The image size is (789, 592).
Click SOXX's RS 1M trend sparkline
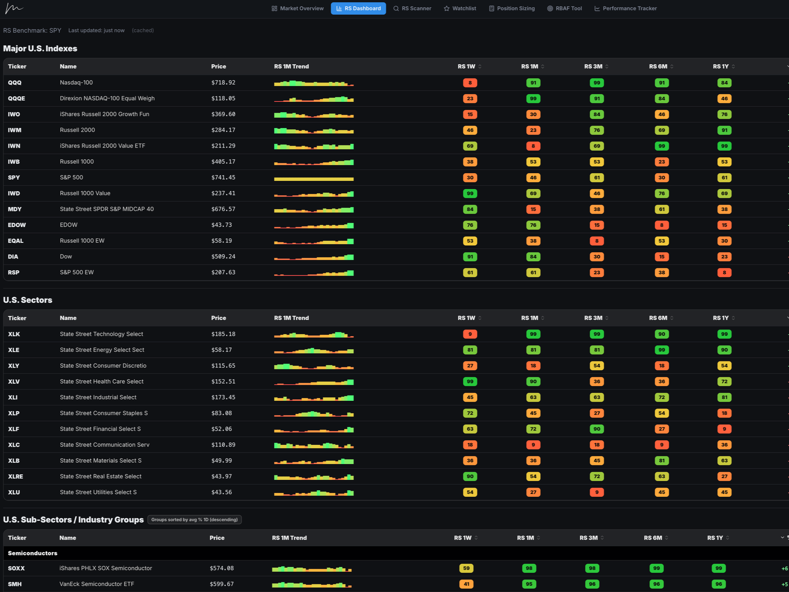pyautogui.click(x=311, y=569)
